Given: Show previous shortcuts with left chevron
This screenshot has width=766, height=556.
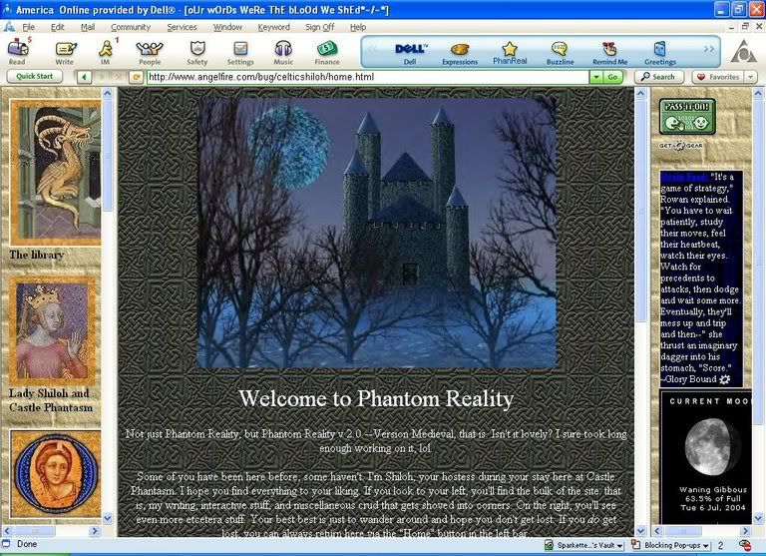Looking at the screenshot, I should click(372, 49).
